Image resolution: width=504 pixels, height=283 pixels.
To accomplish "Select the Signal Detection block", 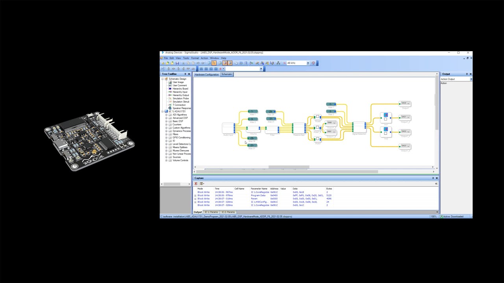I will [x=359, y=127].
